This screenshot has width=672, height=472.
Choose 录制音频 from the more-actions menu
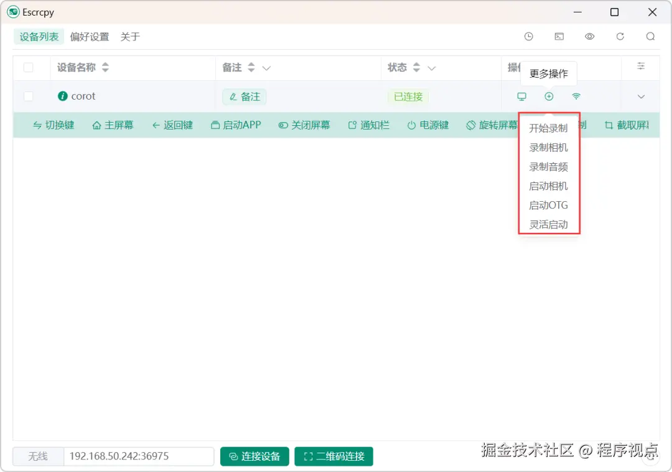tap(548, 166)
